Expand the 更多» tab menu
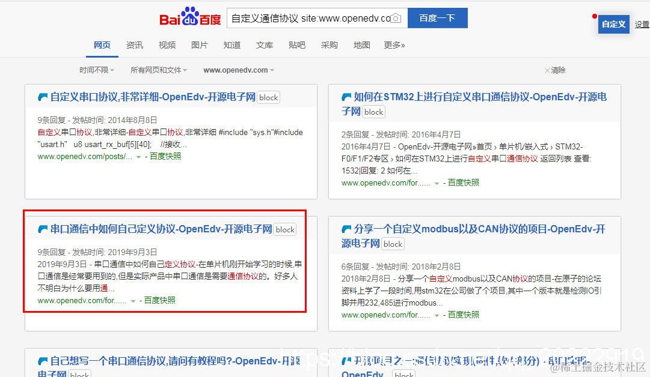 click(x=394, y=45)
